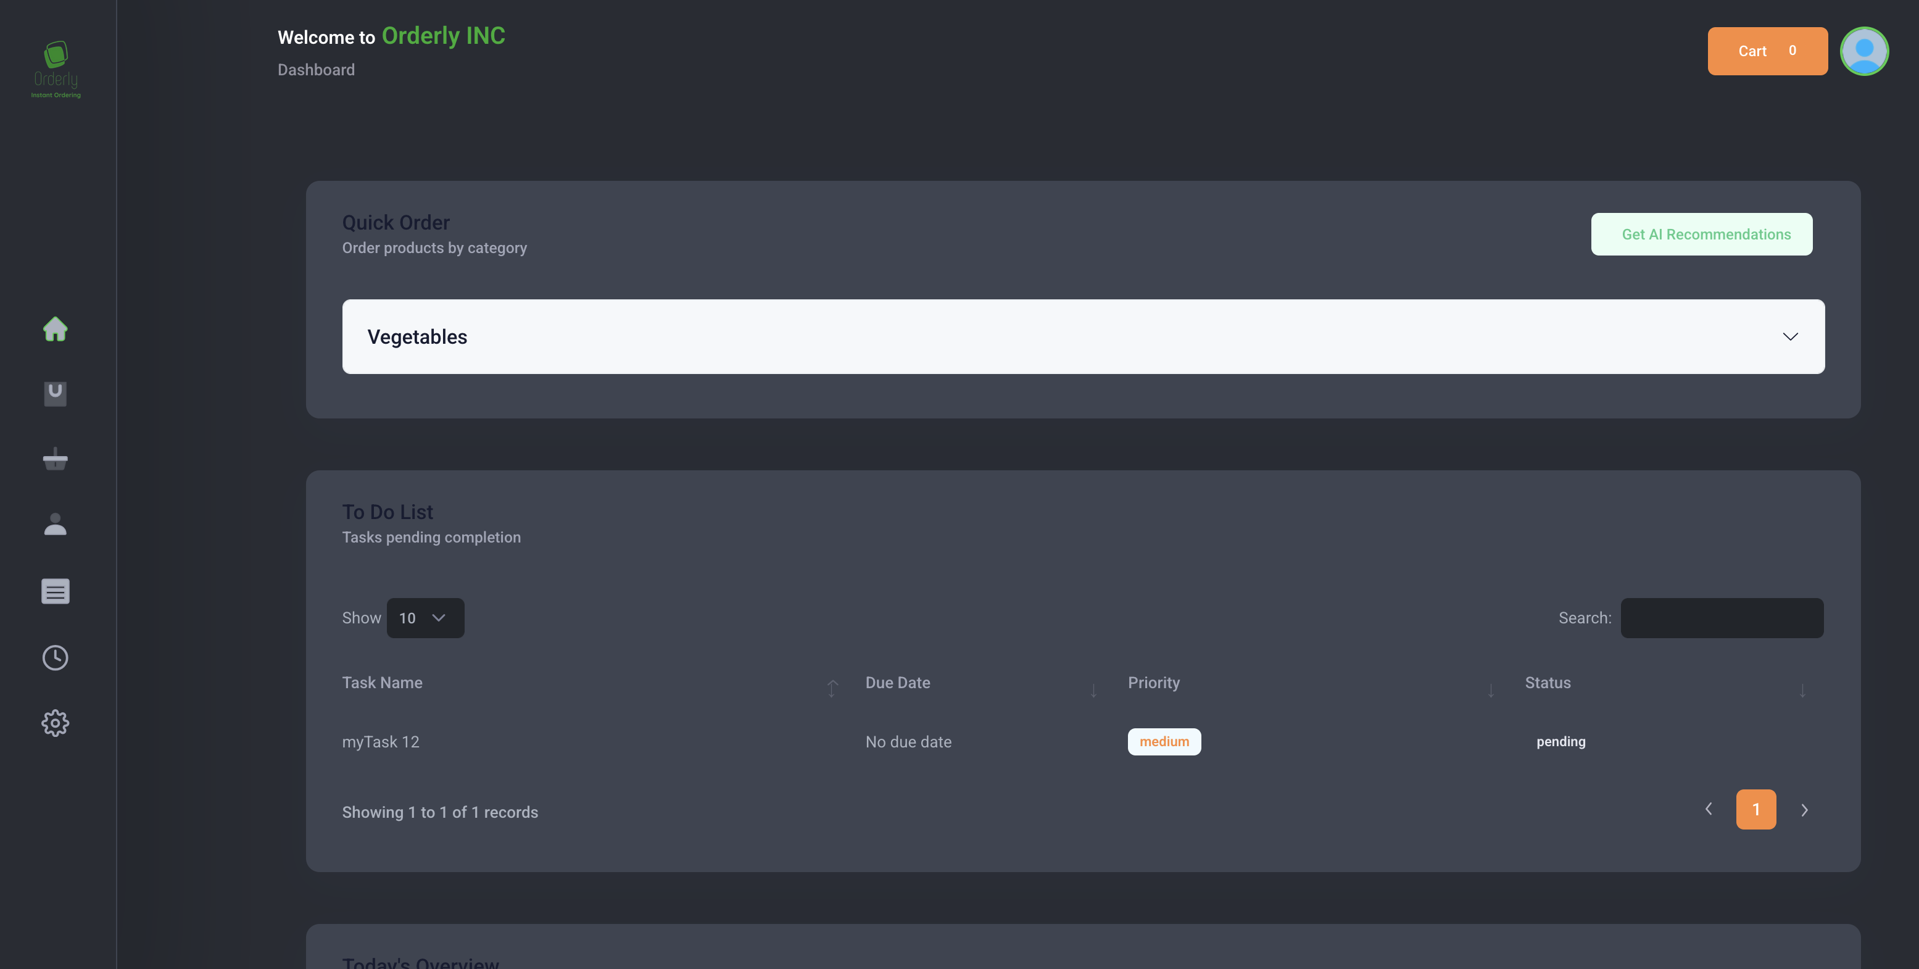Click Get AI Recommendations button
This screenshot has height=969, width=1919.
click(1701, 235)
